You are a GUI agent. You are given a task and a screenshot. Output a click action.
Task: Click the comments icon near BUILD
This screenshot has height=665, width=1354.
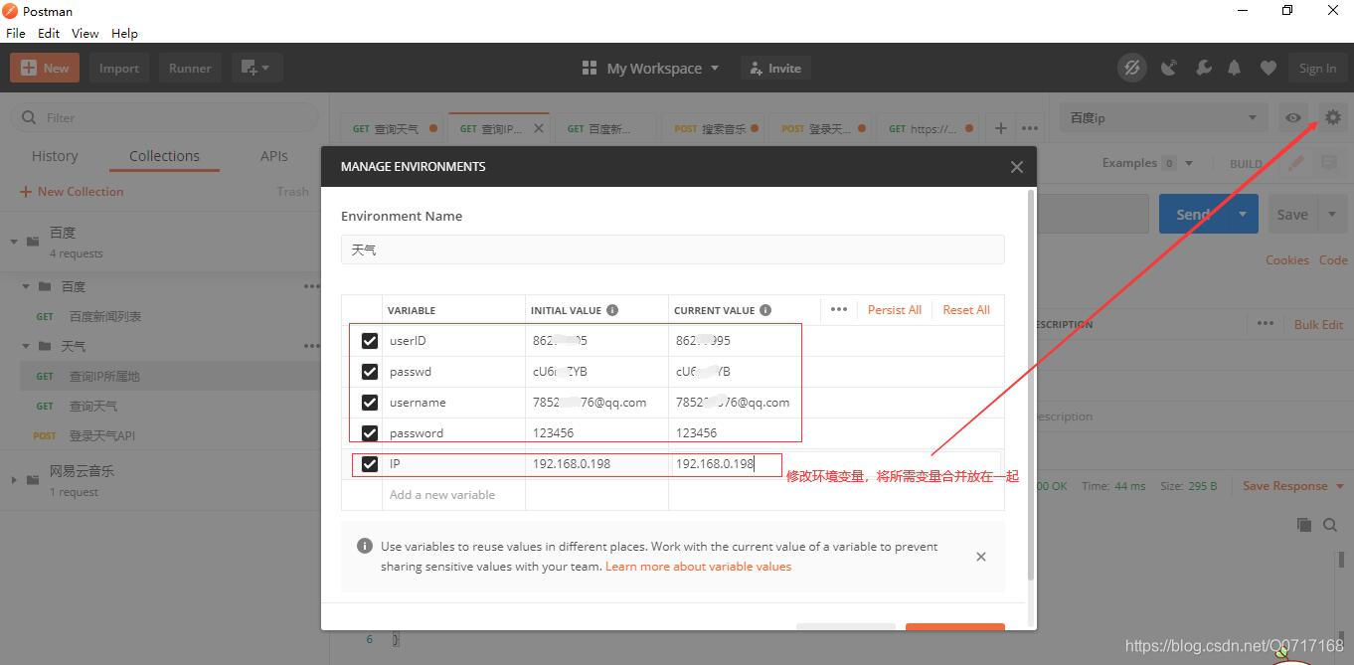click(1329, 163)
